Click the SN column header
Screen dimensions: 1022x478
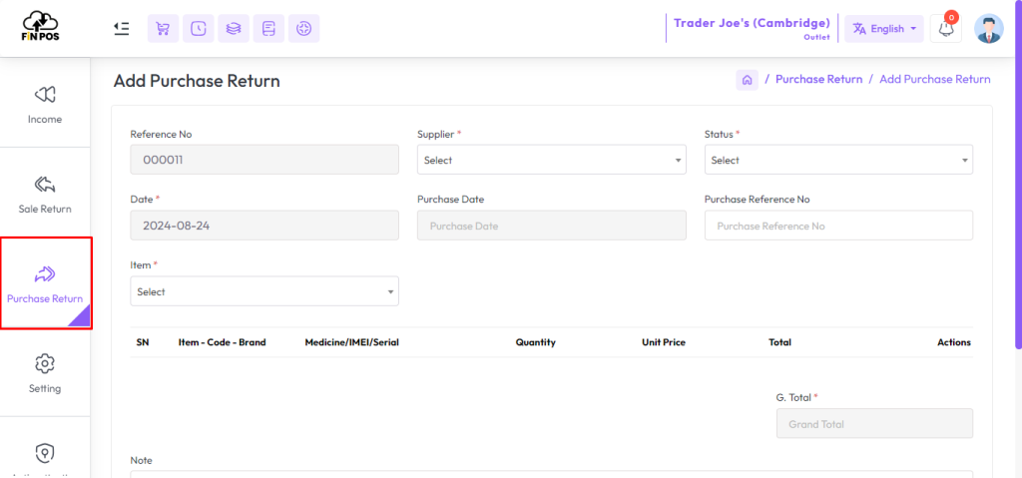coord(143,342)
